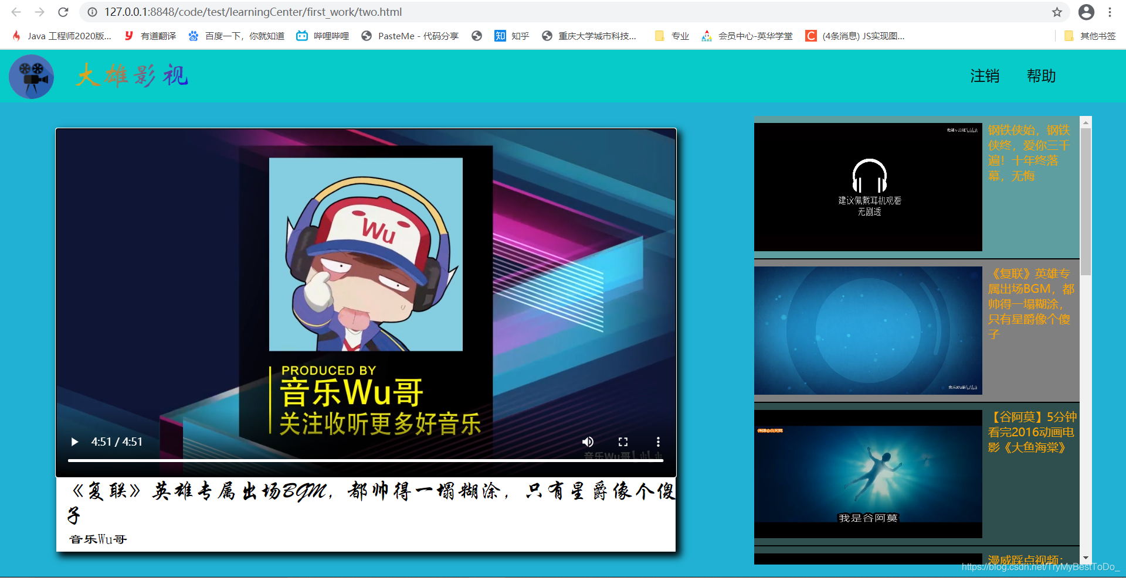Click the film camera site logo
This screenshot has width=1126, height=578.
[32, 76]
